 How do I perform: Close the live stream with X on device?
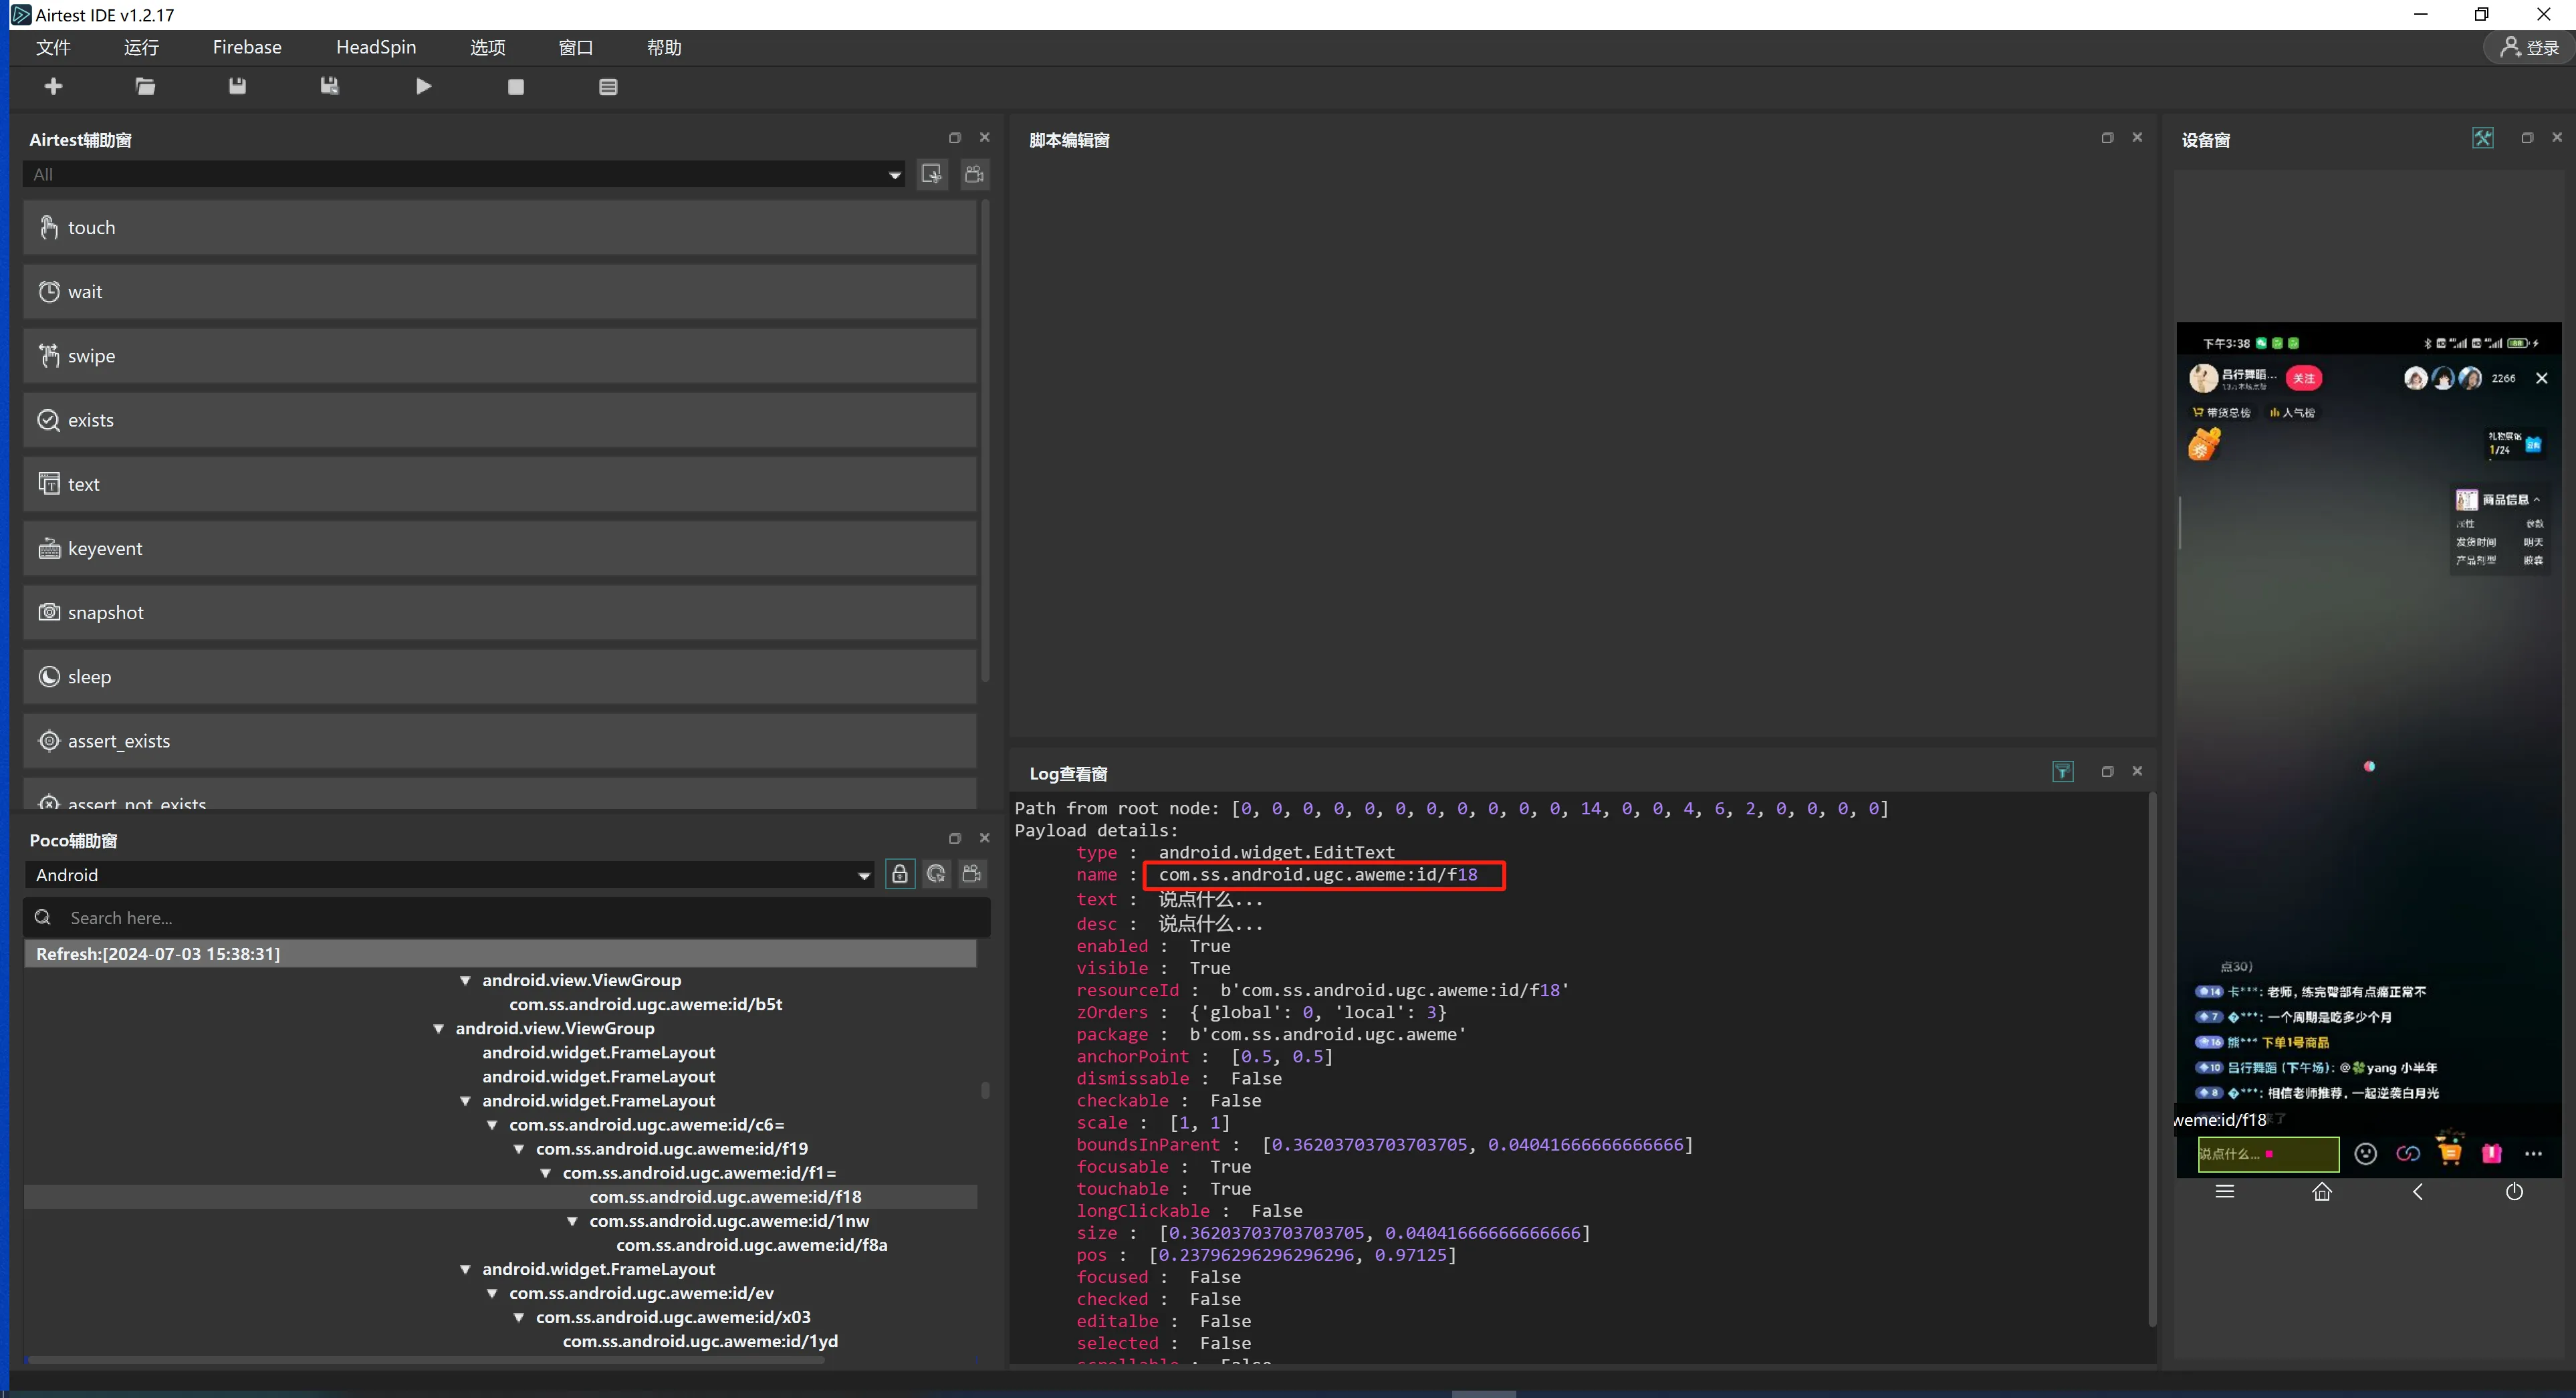pyautogui.click(x=2542, y=378)
